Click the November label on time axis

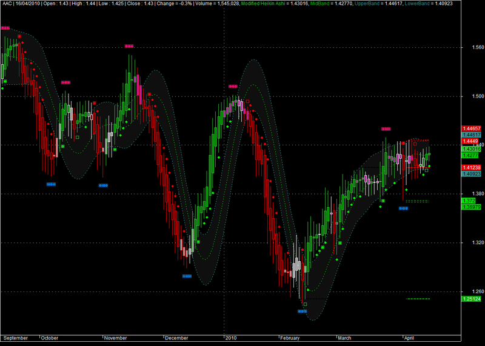[115, 338]
